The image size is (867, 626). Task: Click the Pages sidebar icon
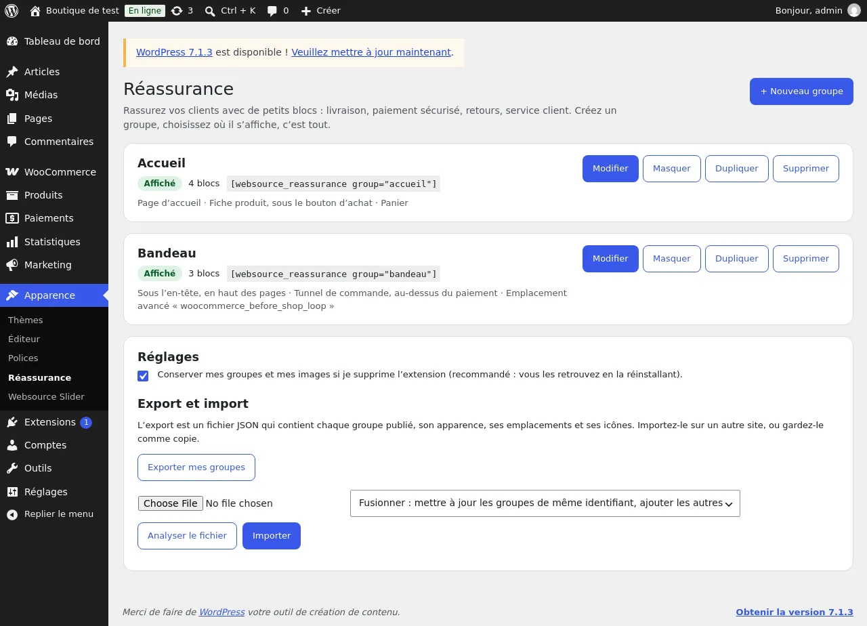12,119
